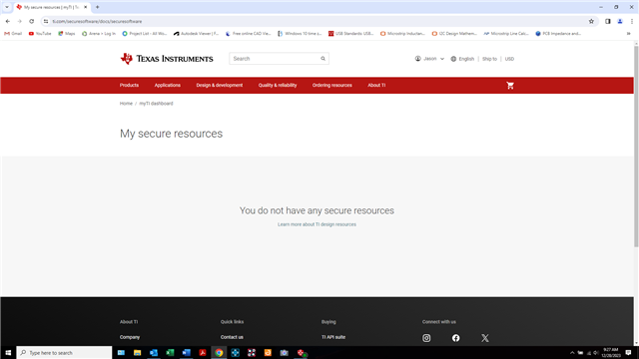Open File Explorer from the taskbar

[138, 352]
